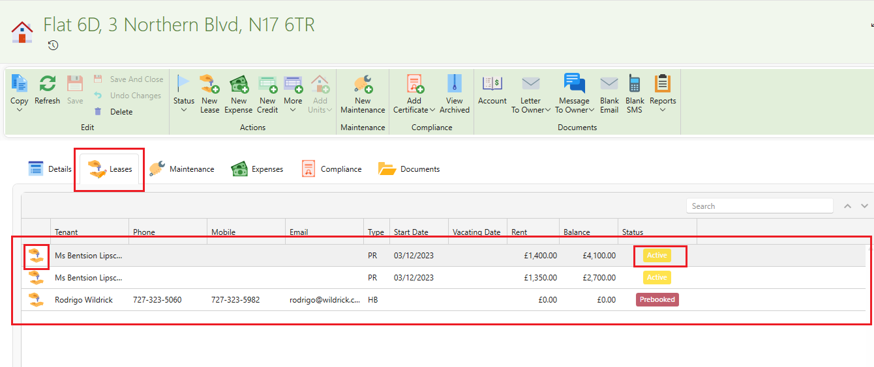Screen dimensions: 874x367
Task: Click the New Expense icon
Action: (239, 84)
